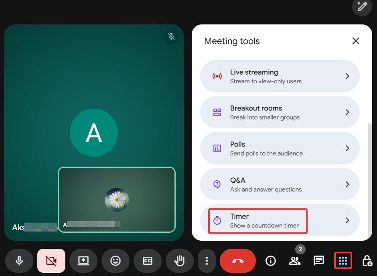
Task: Raise your hand
Action: click(x=179, y=261)
